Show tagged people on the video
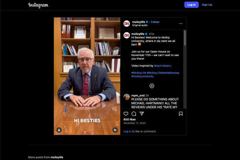This screenshot has height=160, width=240. click(x=59, y=130)
